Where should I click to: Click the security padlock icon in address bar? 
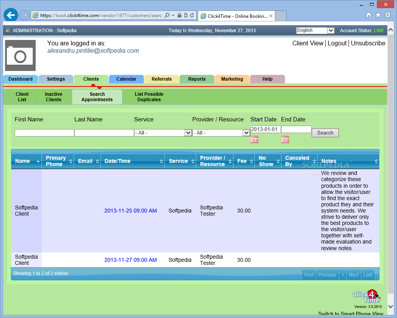coord(179,15)
